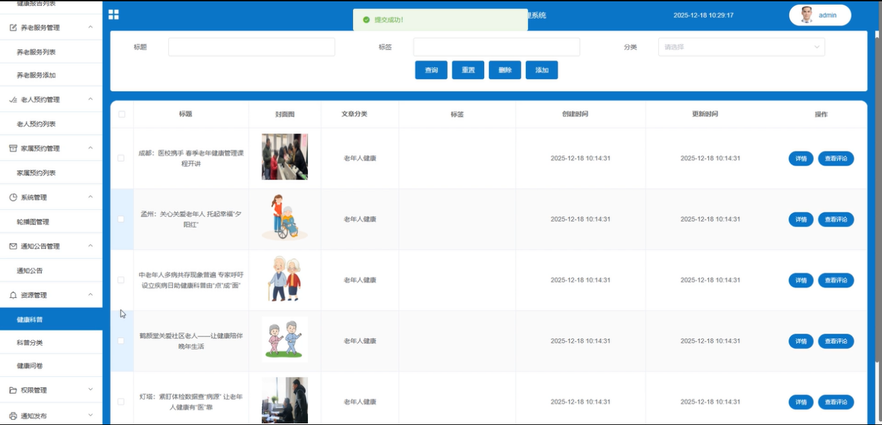
Task: Check the checkbox for 中老年人多病共存 article
Action: [121, 280]
